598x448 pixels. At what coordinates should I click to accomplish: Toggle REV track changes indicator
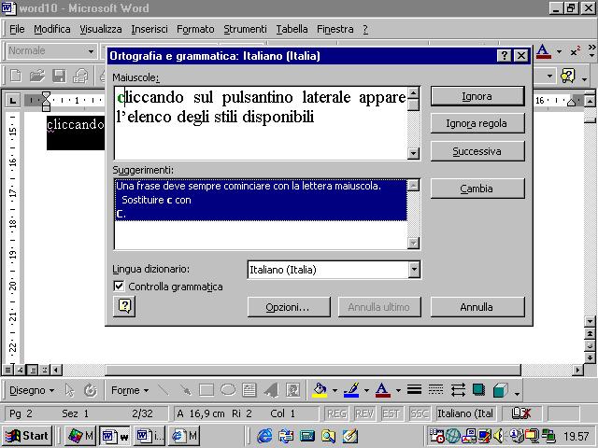[x=363, y=413]
